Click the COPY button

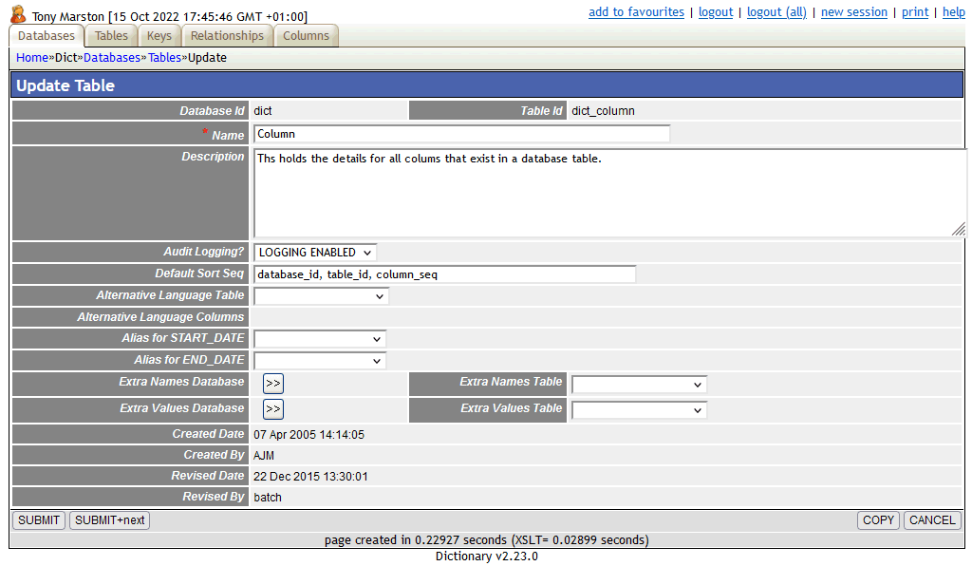878,519
